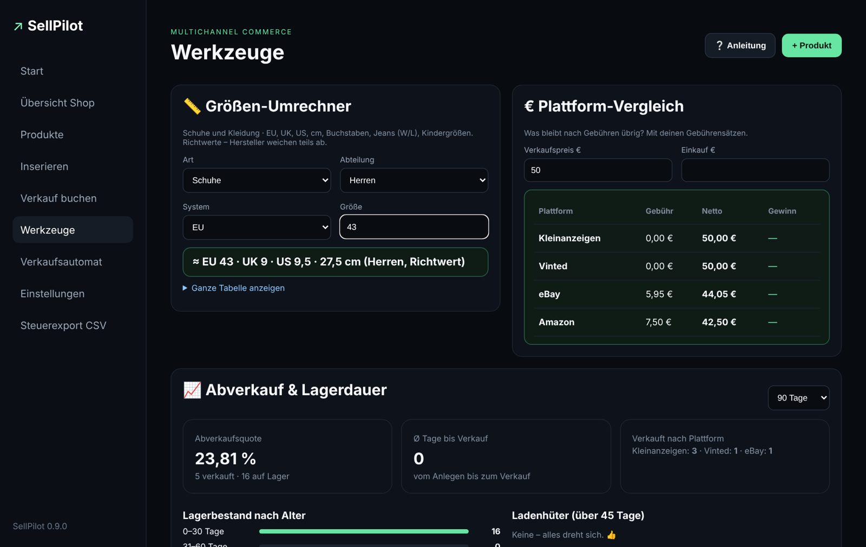866x547 pixels.
Task: Click the Gewinn column header
Action: tap(782, 211)
